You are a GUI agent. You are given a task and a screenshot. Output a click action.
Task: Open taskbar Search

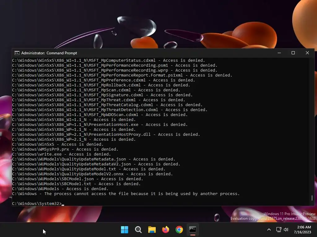click(x=138, y=230)
